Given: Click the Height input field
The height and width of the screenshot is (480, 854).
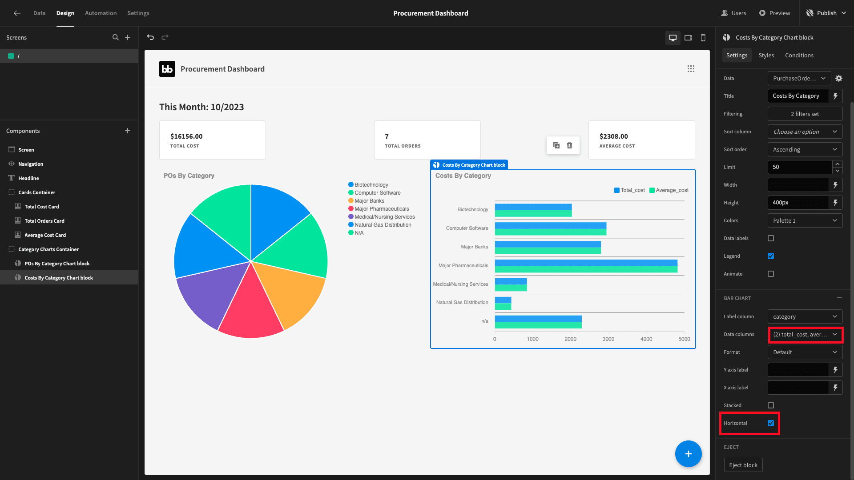Looking at the screenshot, I should pyautogui.click(x=798, y=203).
